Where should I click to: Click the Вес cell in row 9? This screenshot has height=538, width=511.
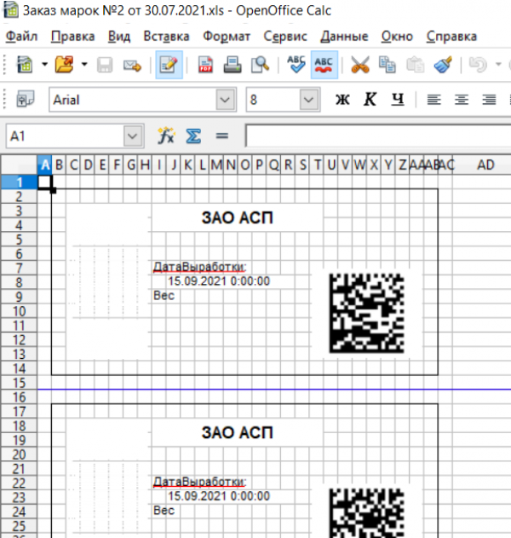coord(164,295)
